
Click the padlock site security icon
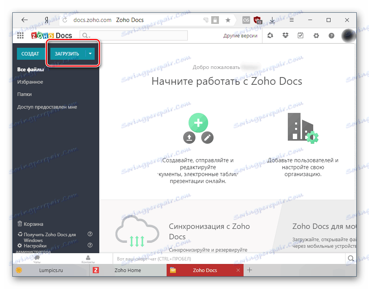click(x=215, y=20)
